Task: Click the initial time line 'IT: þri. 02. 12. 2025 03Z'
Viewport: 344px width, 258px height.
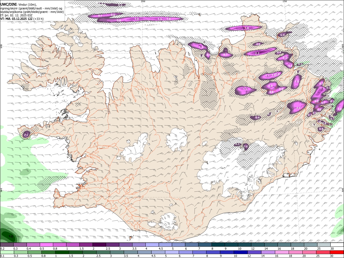Action: [x=16, y=15]
